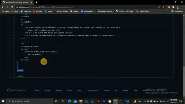
Task: Open the Status footer link
Action: [x=69, y=90]
